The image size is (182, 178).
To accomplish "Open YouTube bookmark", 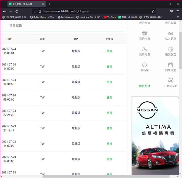I will pos(110,17).
